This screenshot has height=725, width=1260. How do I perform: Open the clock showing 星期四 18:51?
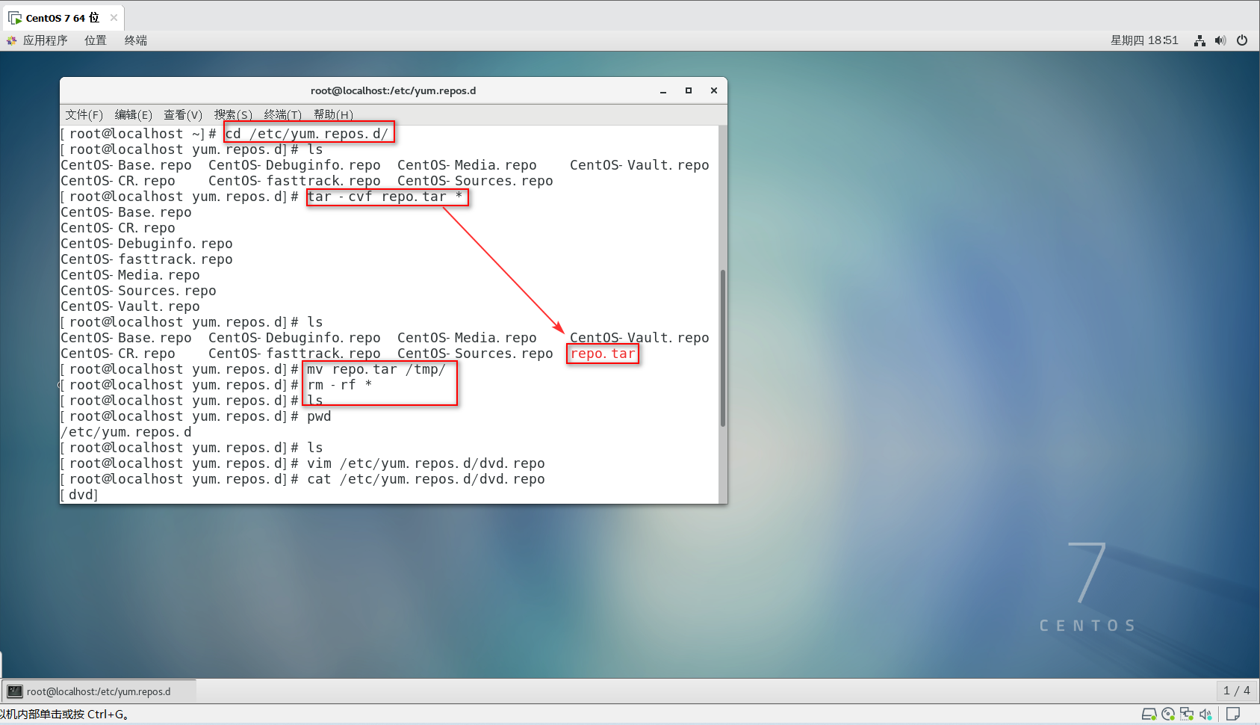point(1145,40)
